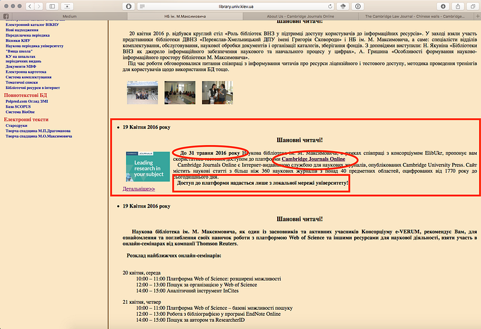The image size is (481, 329).
Task: Click Передплачена періодика in sidebar
Action: click(28, 35)
